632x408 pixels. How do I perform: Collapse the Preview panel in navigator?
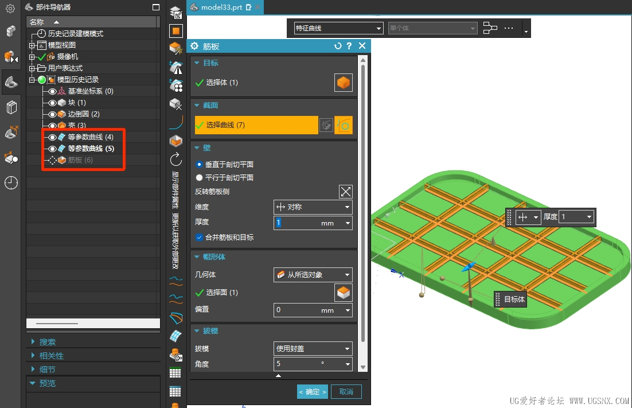(x=33, y=383)
